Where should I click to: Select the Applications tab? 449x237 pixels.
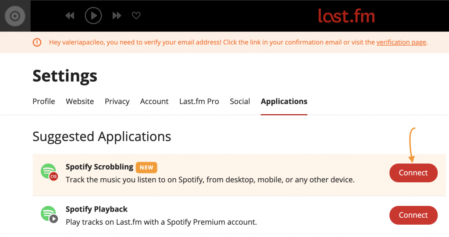coord(284,101)
